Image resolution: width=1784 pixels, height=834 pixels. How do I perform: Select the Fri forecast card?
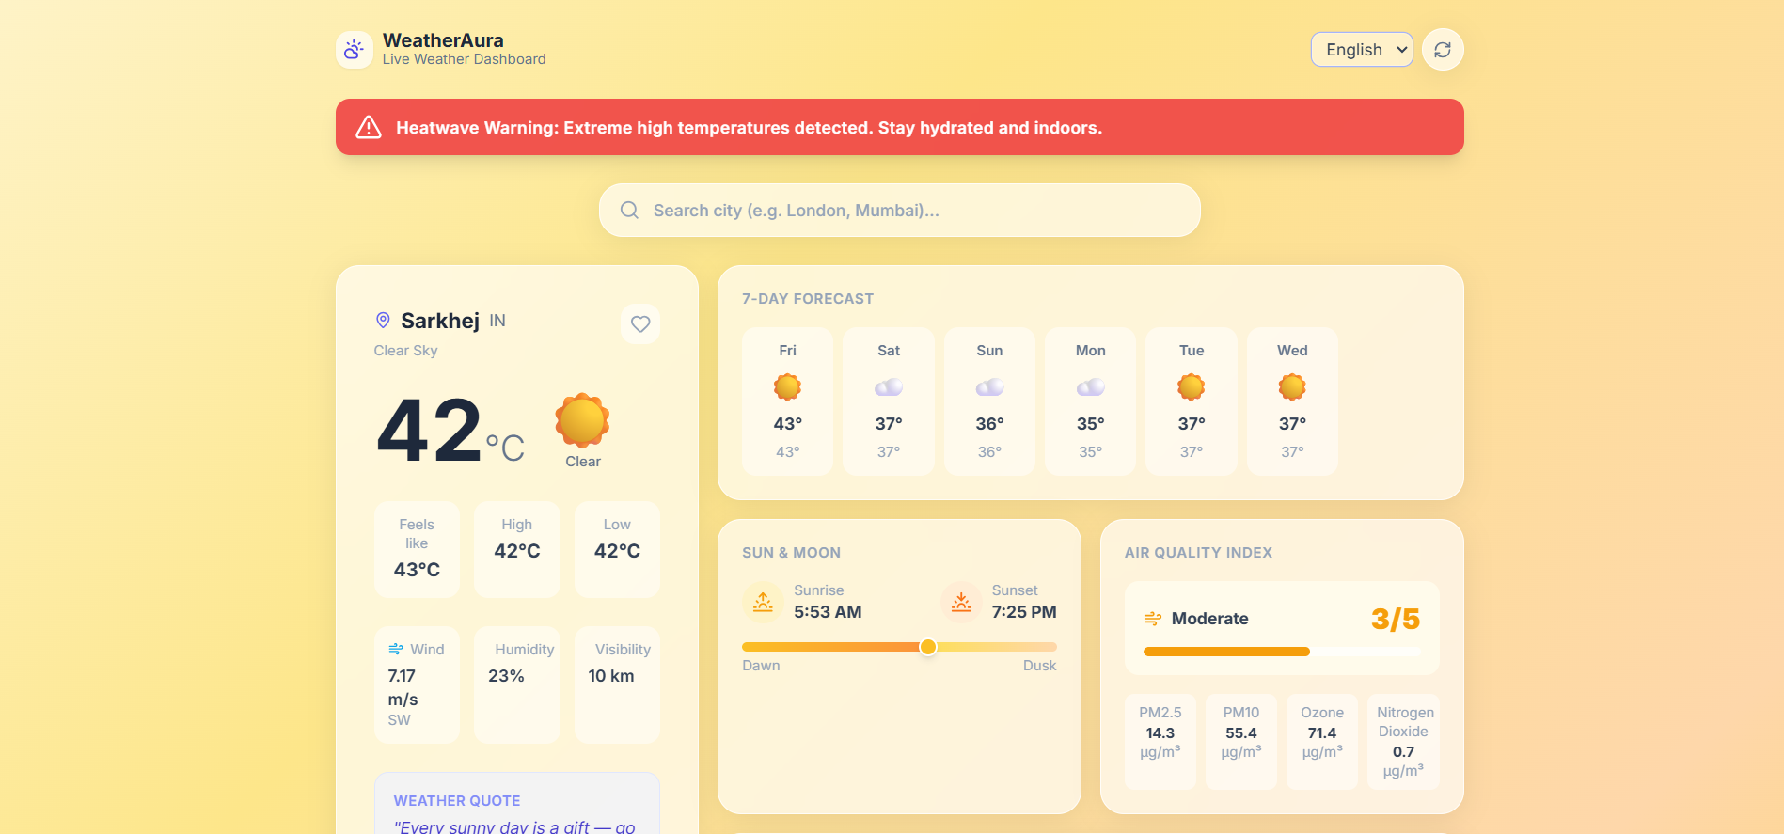[x=788, y=401]
